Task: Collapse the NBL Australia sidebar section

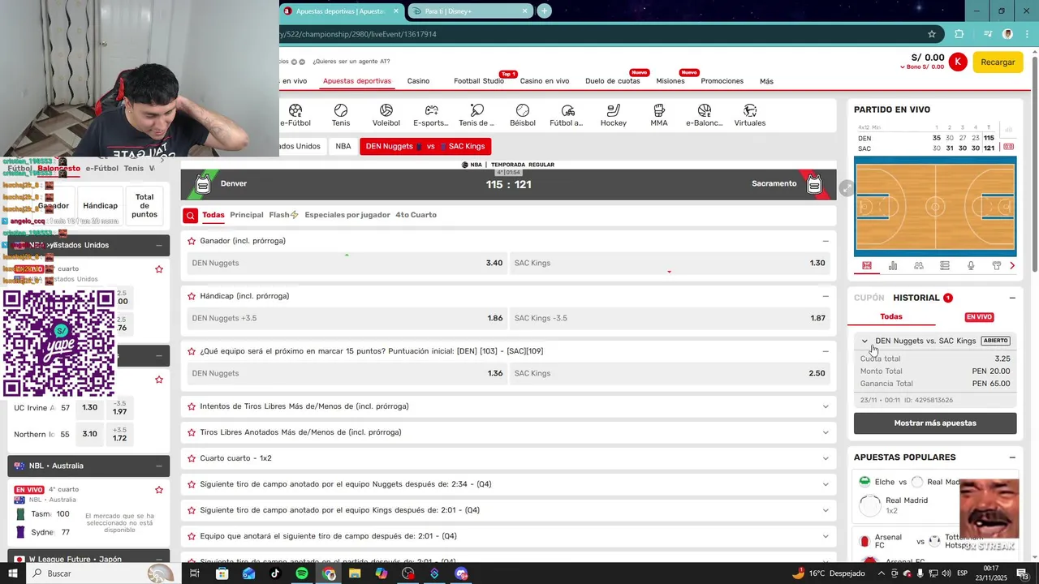Action: (x=159, y=466)
